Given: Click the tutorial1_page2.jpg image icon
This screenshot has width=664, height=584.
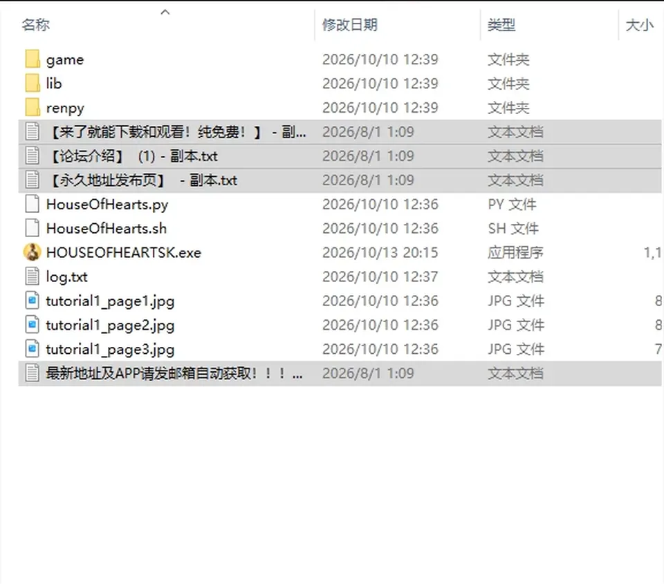Looking at the screenshot, I should point(33,325).
